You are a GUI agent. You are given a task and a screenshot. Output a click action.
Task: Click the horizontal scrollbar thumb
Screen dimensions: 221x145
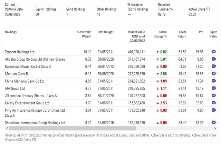[x=73, y=128]
